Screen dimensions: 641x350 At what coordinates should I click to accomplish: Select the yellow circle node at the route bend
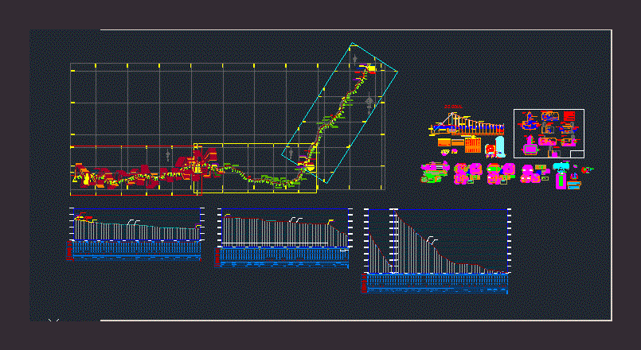click(306, 166)
